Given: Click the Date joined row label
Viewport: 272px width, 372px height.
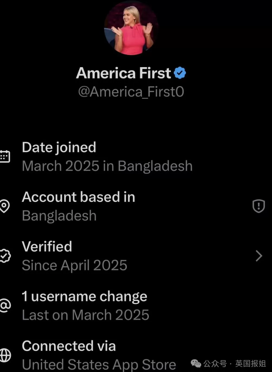Looking at the screenshot, I should coord(59,147).
